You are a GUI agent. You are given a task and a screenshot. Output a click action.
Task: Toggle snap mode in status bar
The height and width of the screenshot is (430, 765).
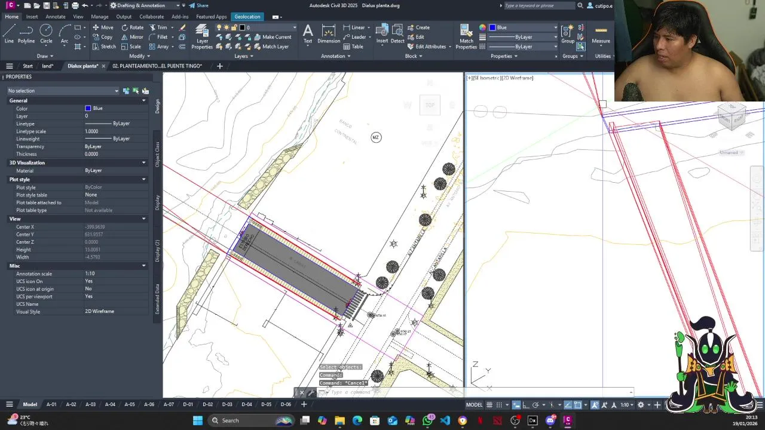[x=499, y=405]
